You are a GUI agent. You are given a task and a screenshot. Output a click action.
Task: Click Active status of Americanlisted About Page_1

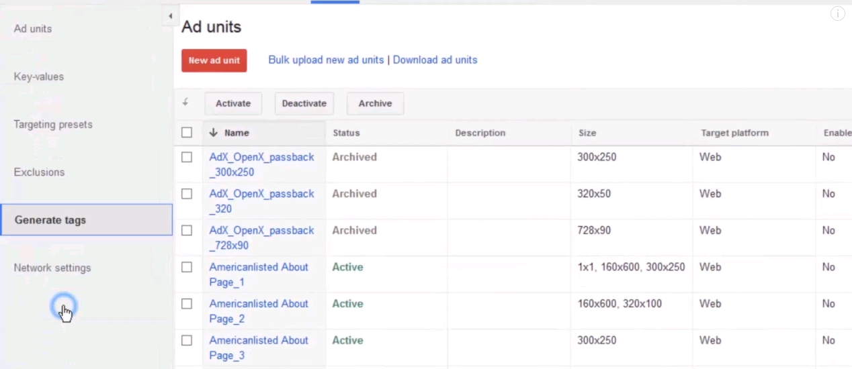(x=347, y=267)
